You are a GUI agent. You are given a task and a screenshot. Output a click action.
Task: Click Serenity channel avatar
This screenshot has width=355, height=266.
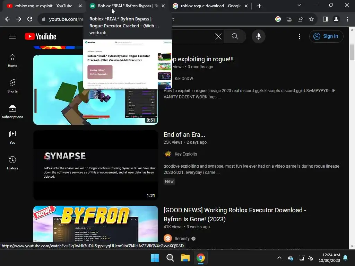point(168,238)
